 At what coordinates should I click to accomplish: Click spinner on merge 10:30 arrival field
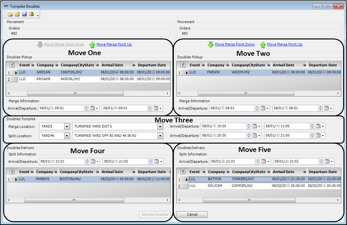click(x=249, y=126)
